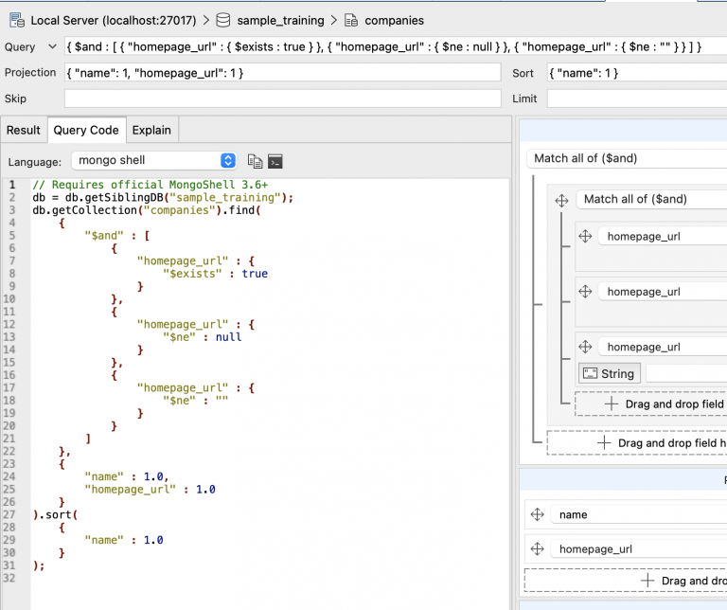The width and height of the screenshot is (727, 610).
Task: Open query code in shell icon
Action: coord(275,161)
